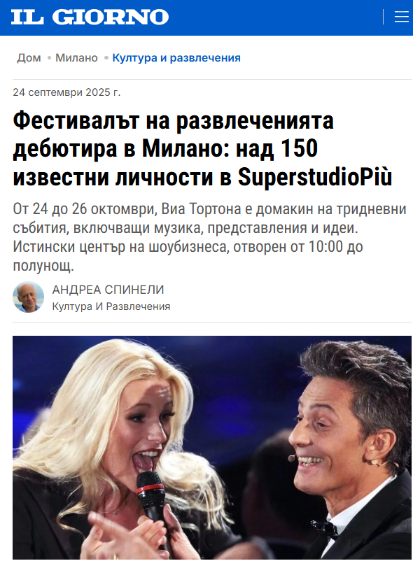Screen dimensions: 413x568
Task: Go to the Дом breadcrumb
Action: coord(29,57)
